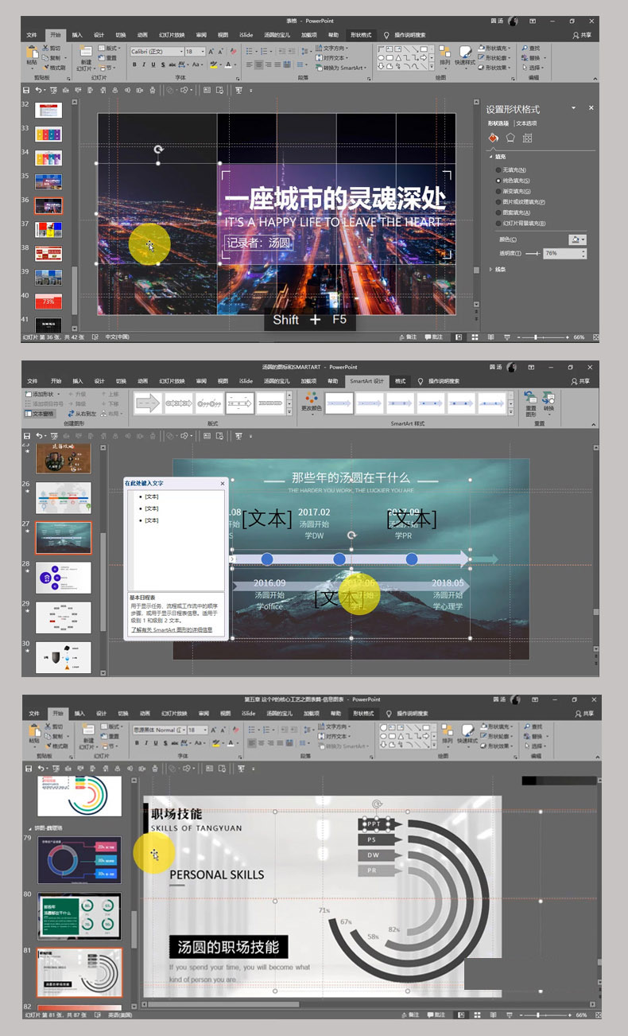Click the 文本窗格 (Text Pane) button
The image size is (628, 1036).
(40, 414)
